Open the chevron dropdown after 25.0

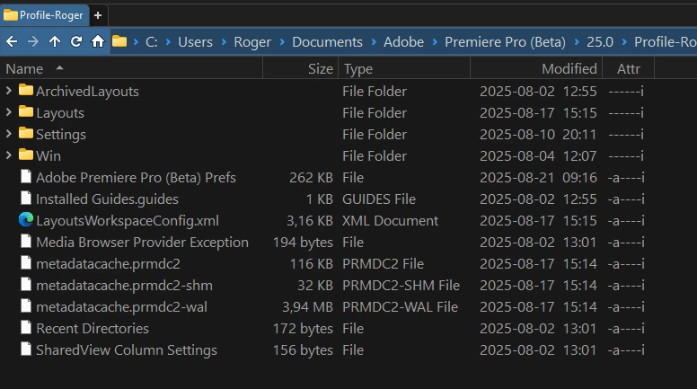point(624,42)
